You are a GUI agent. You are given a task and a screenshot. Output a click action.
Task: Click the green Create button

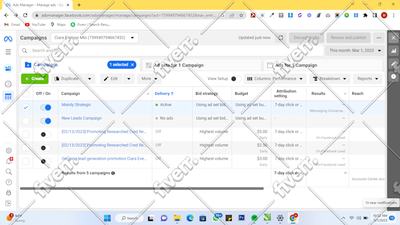coord(35,79)
